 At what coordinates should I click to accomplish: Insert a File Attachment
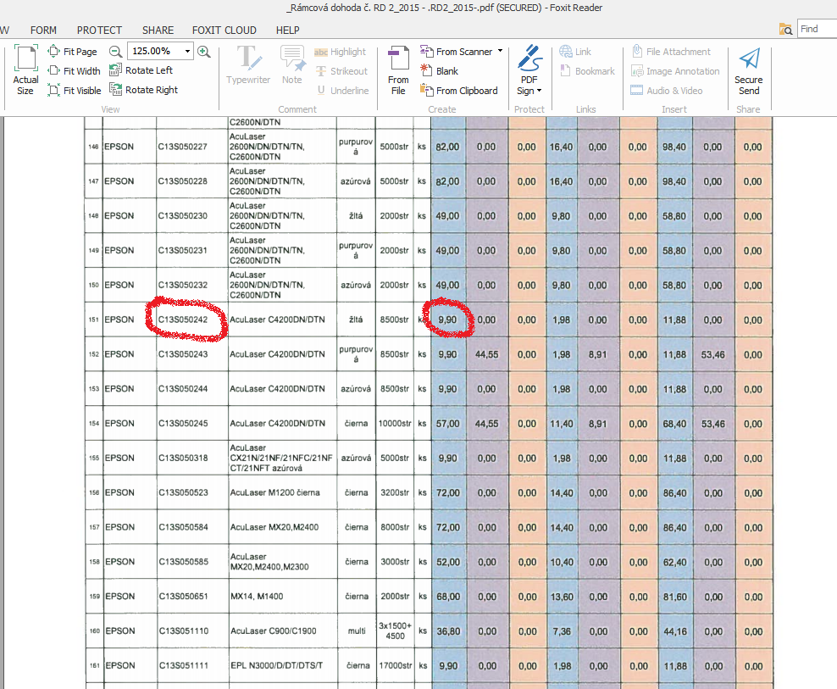click(x=671, y=52)
